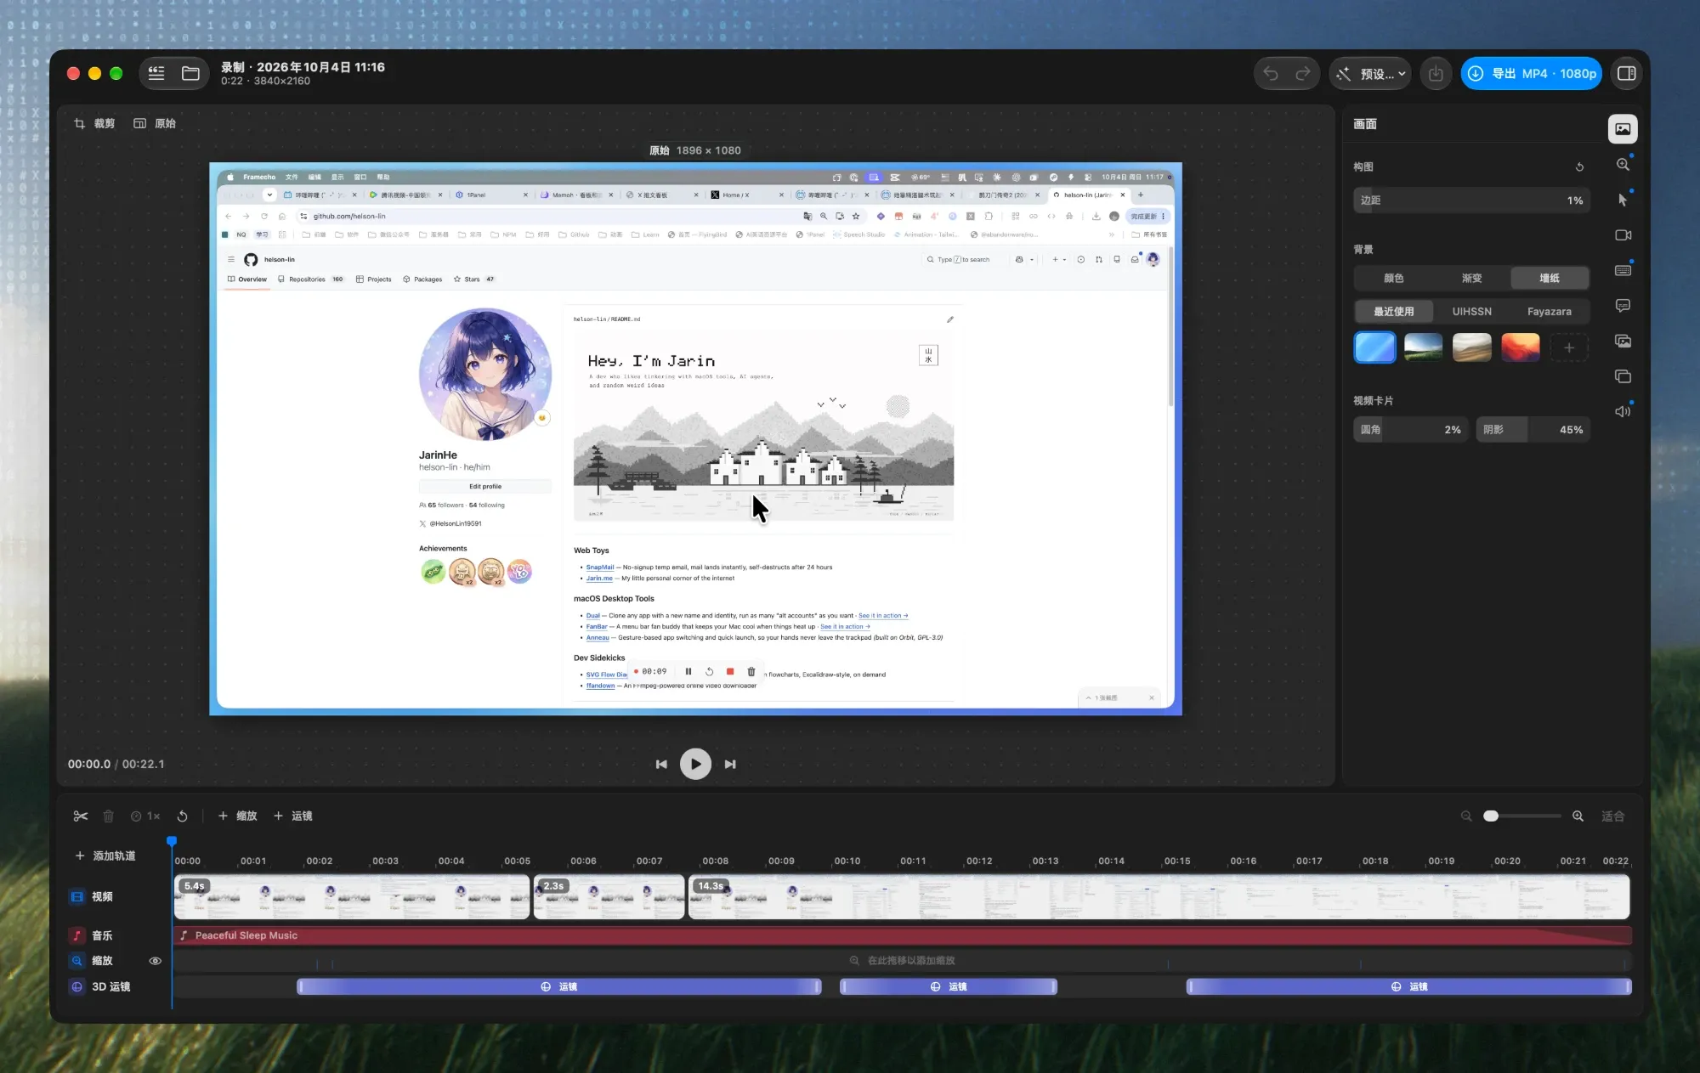Open the 预设 presets dropdown
The image size is (1700, 1073).
click(x=1370, y=74)
